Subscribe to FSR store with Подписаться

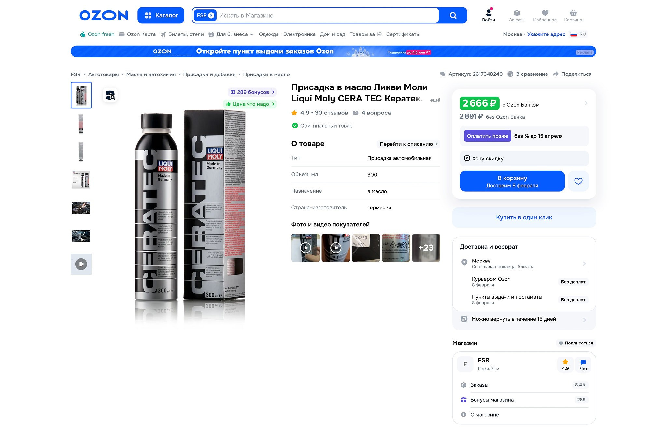pos(576,343)
